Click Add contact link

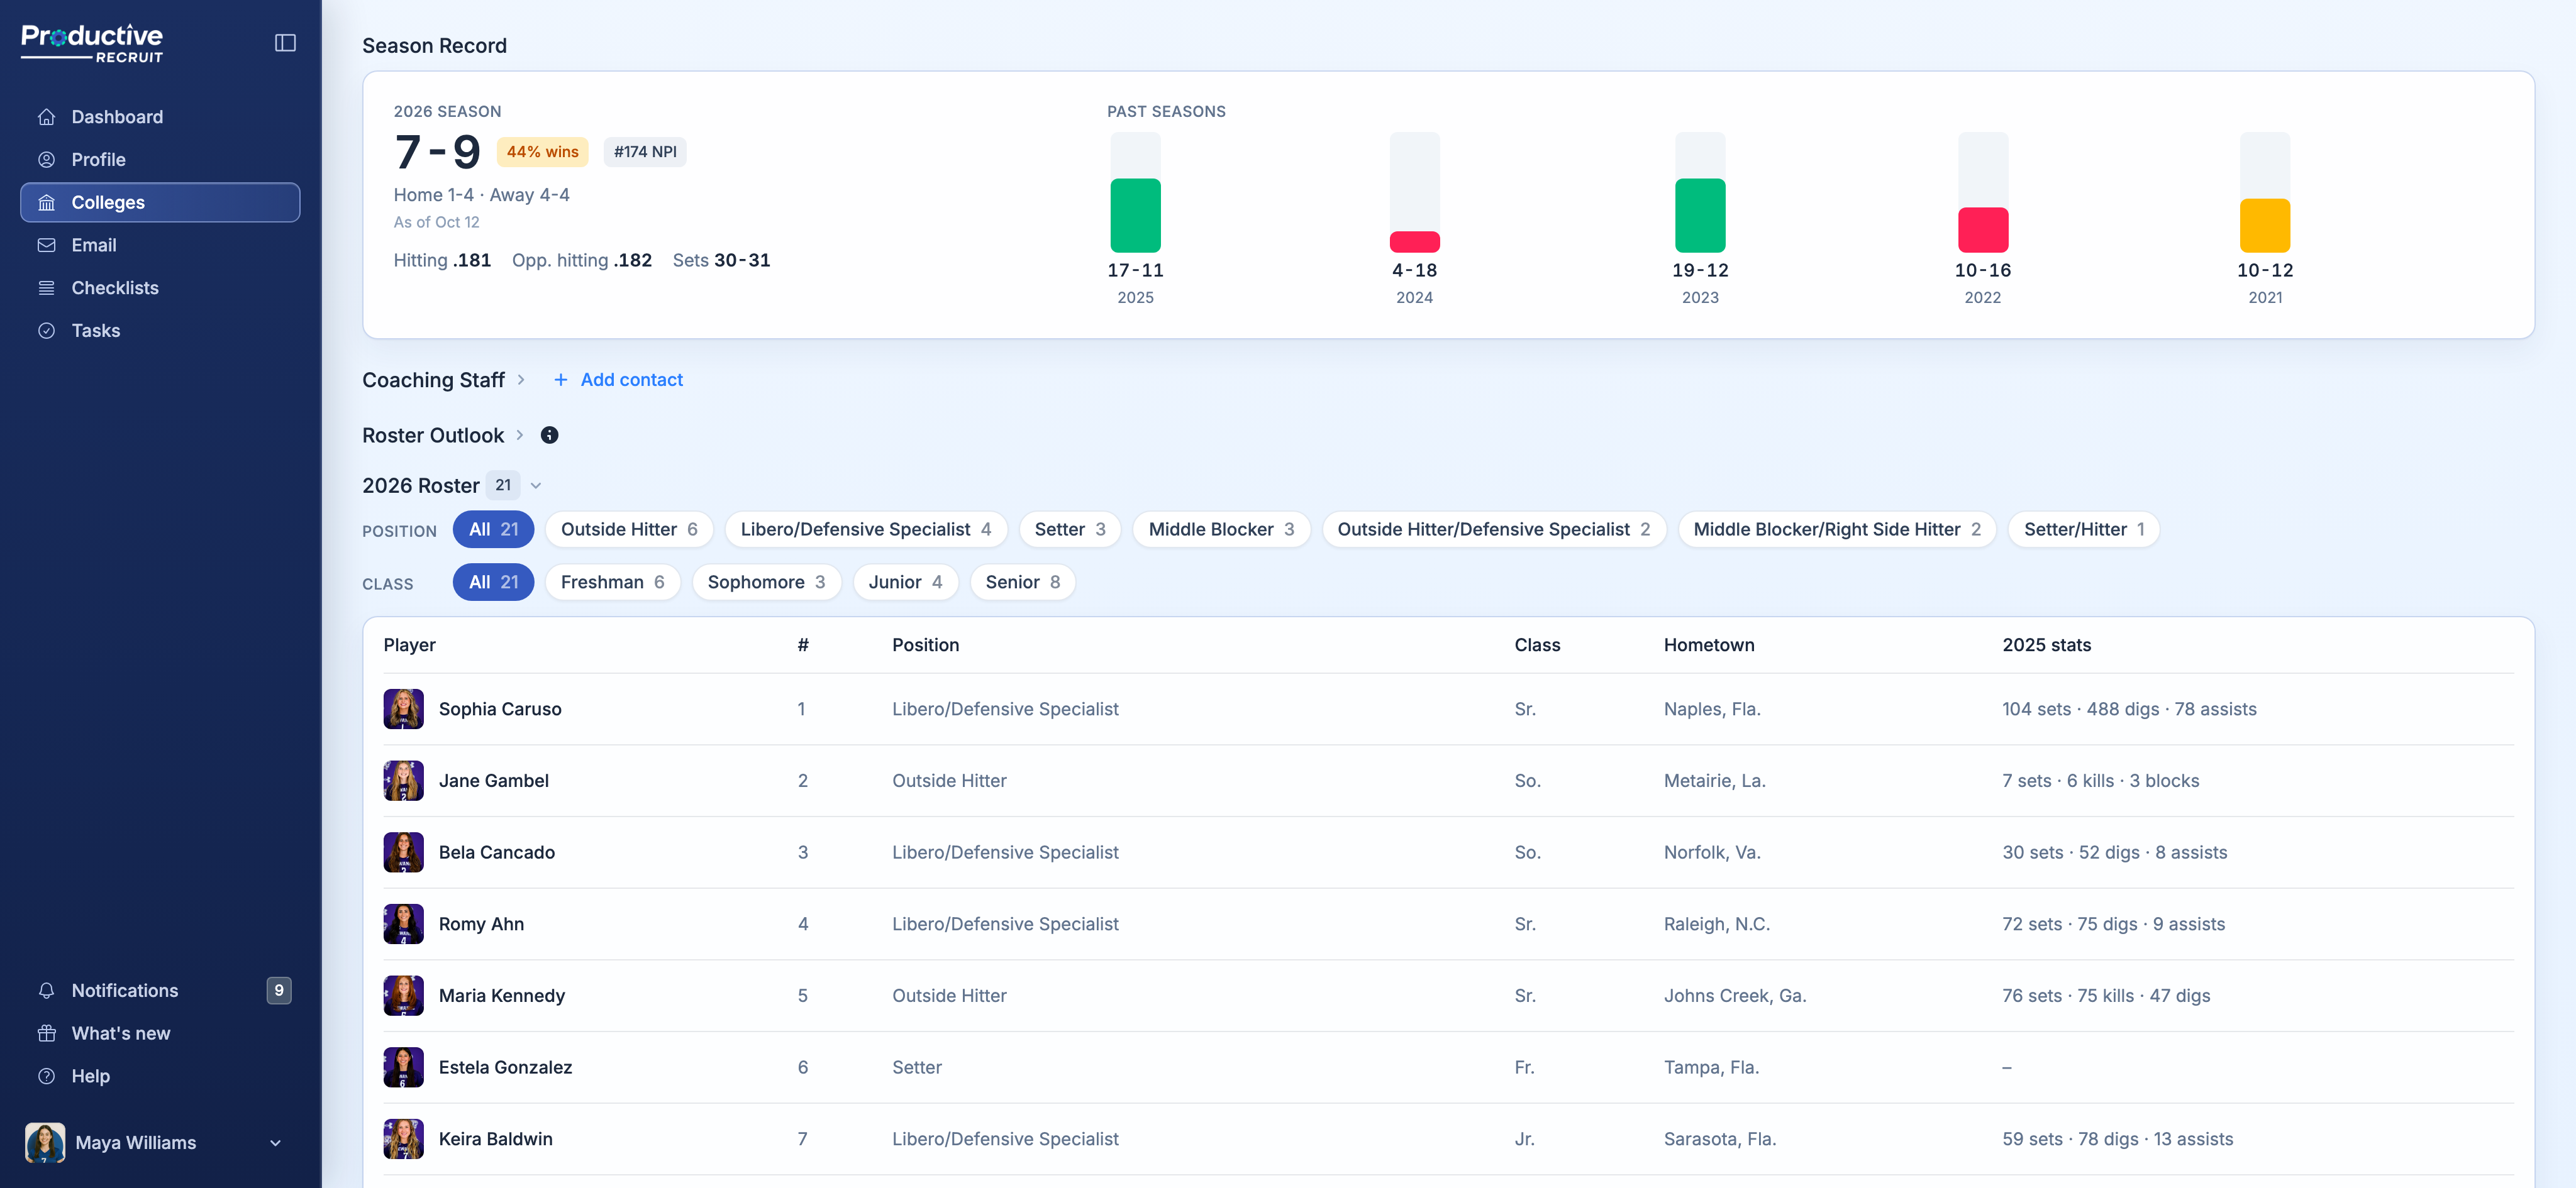pyautogui.click(x=631, y=380)
